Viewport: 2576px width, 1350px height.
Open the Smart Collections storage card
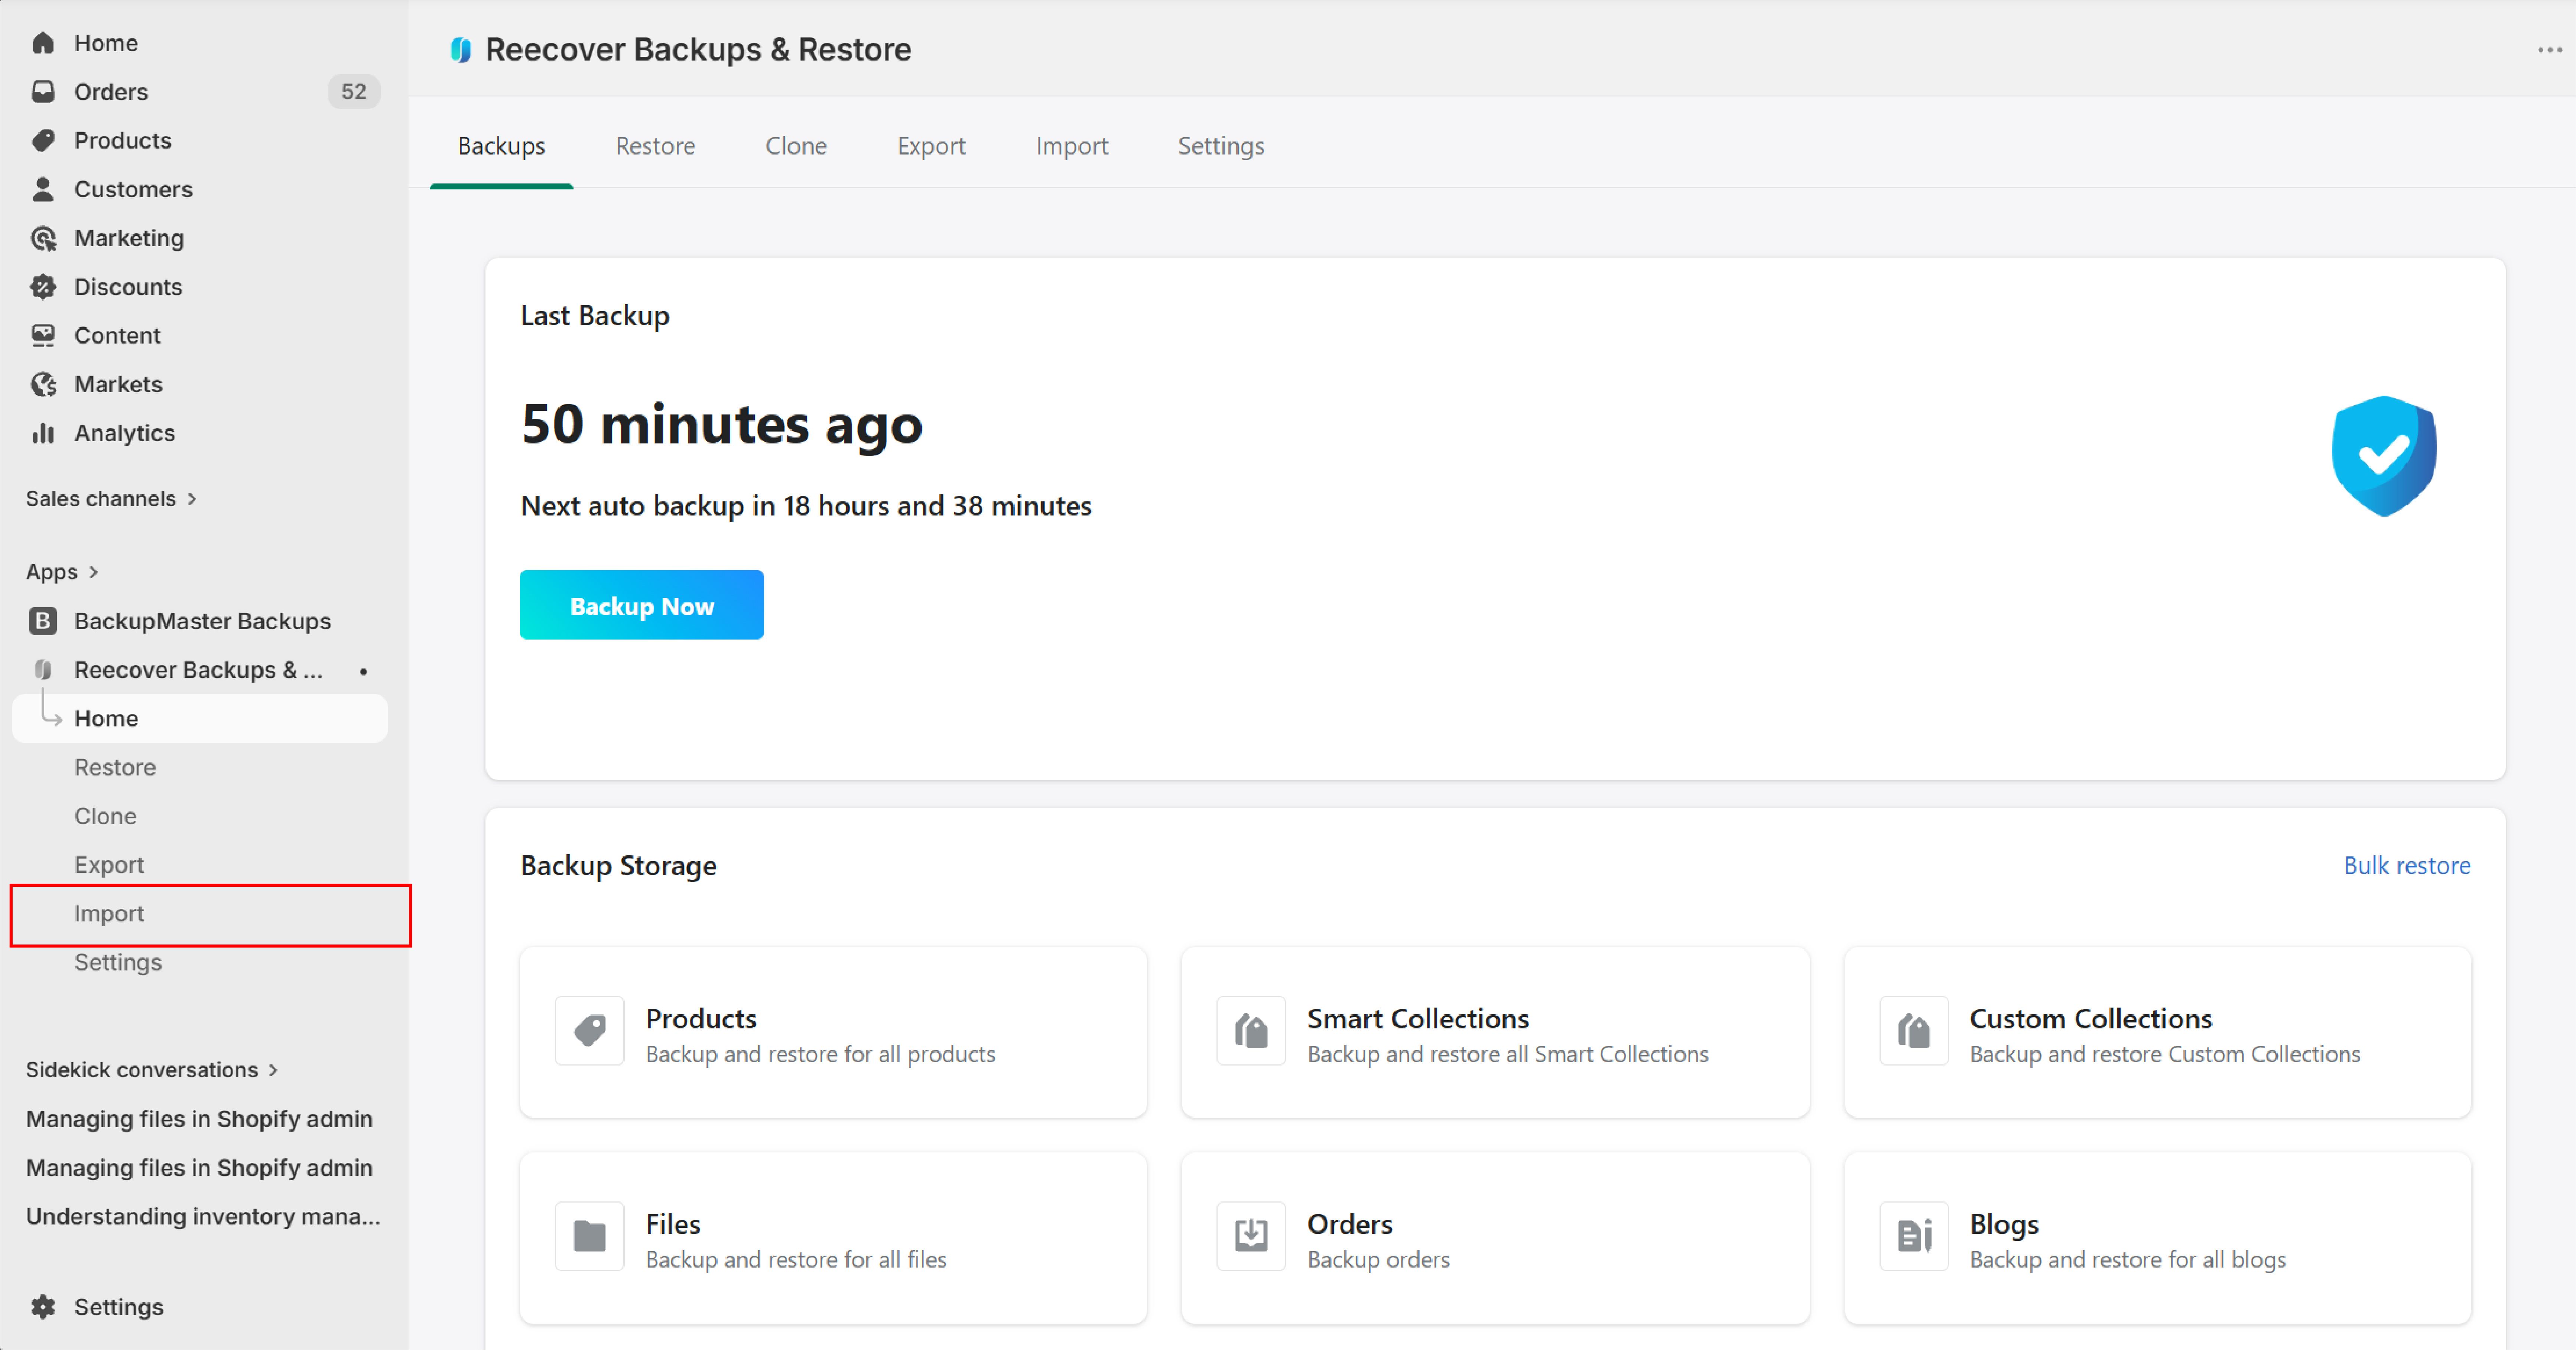click(1495, 1032)
